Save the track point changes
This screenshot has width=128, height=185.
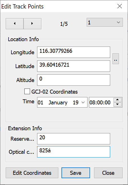click(x=76, y=173)
